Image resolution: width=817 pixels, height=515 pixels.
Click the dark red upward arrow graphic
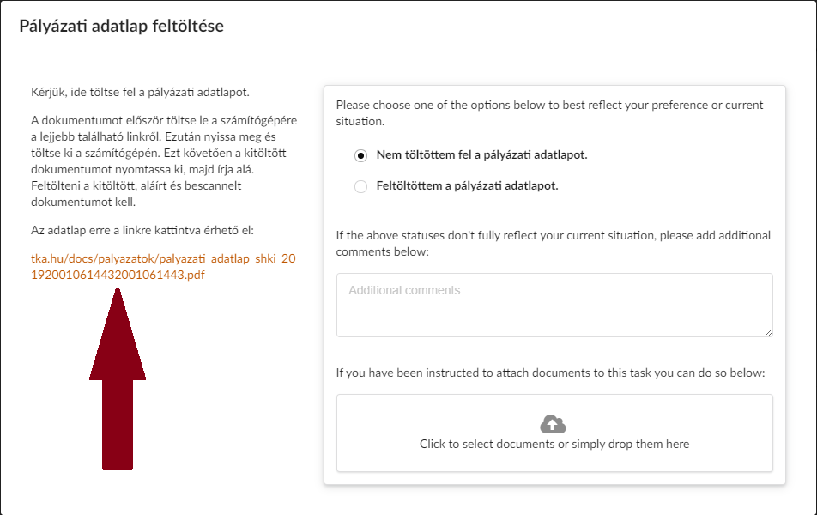click(x=118, y=379)
